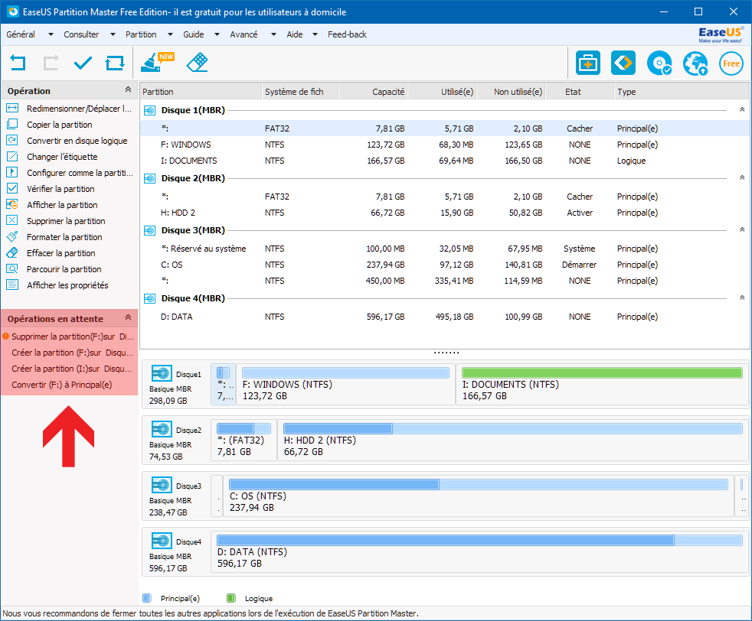The height and width of the screenshot is (621, 752).
Task: Select F: WINDOWS row in partition list
Action: pos(444,145)
